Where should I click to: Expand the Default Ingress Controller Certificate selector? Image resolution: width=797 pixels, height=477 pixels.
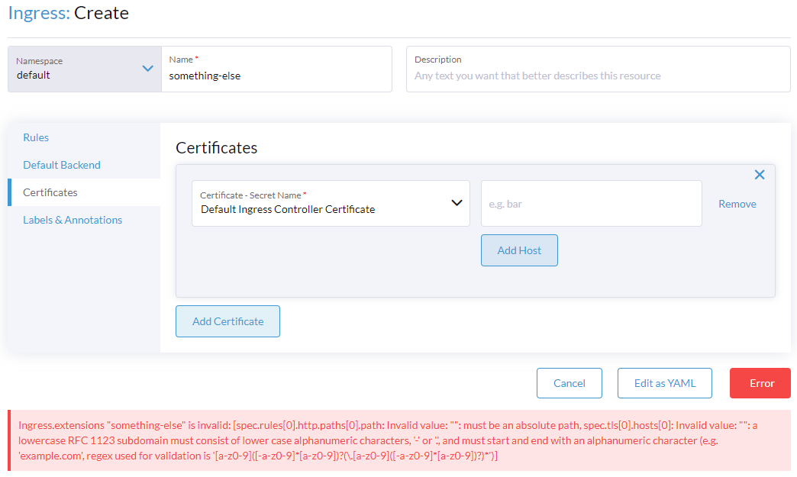coord(331,203)
